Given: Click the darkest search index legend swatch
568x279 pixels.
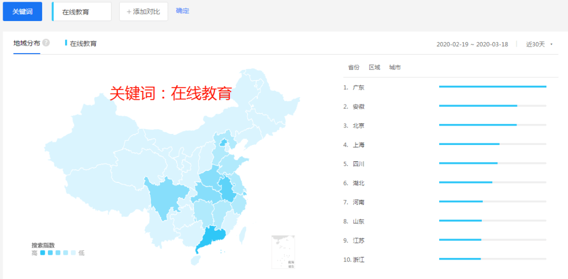Looking at the screenshot, I should point(43,253).
